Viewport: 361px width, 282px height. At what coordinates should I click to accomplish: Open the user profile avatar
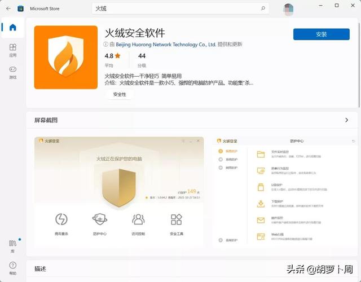click(288, 9)
